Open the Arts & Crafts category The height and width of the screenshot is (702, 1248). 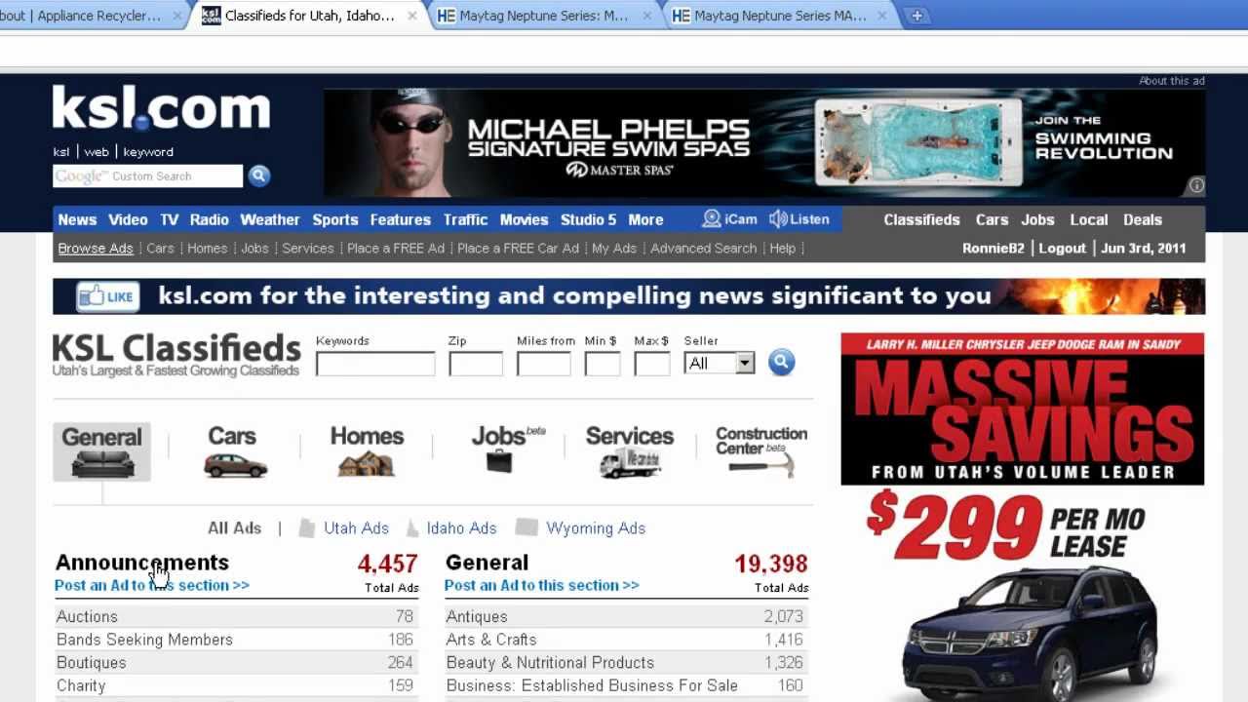pos(626,640)
